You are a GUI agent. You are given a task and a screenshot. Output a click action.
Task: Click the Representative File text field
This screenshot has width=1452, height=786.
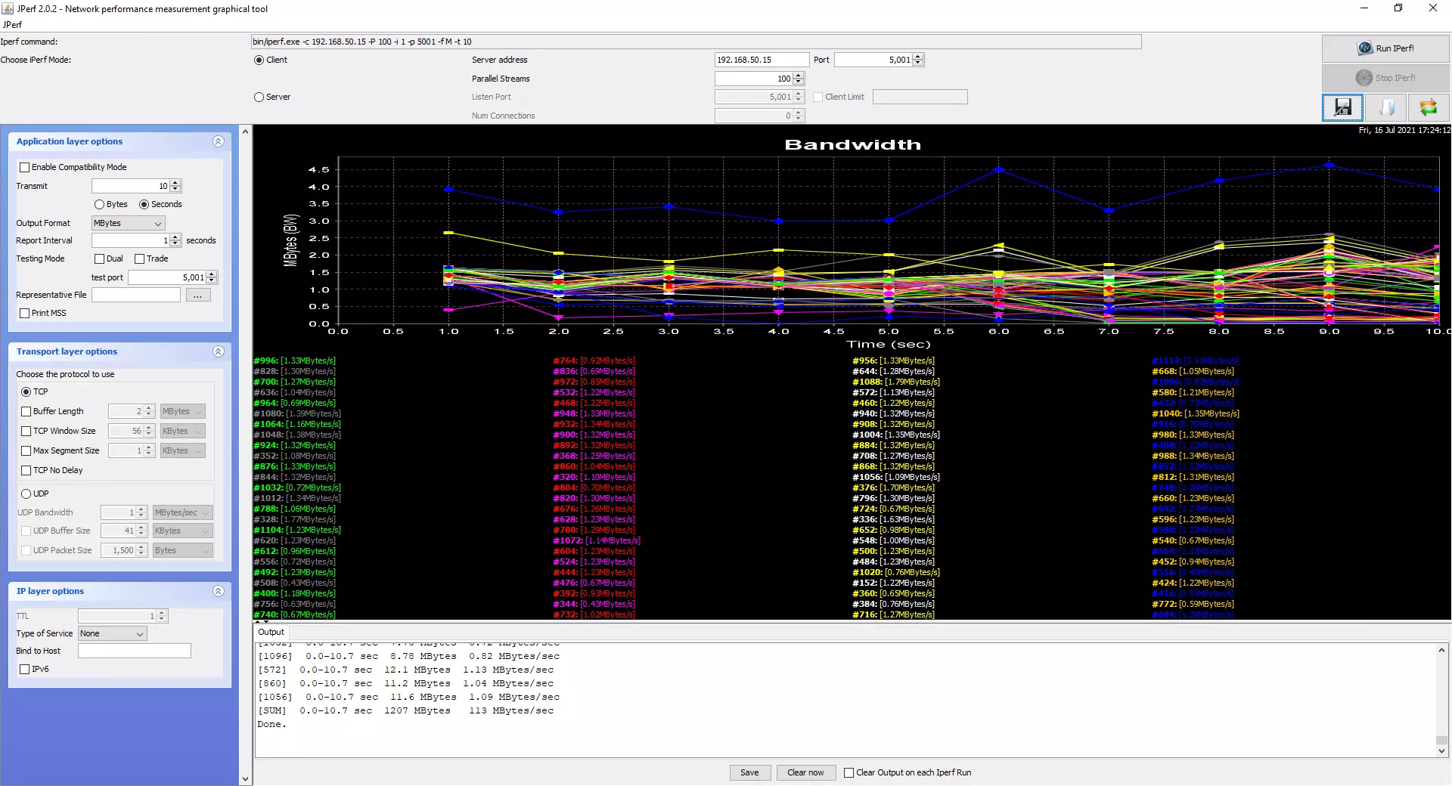pos(136,296)
